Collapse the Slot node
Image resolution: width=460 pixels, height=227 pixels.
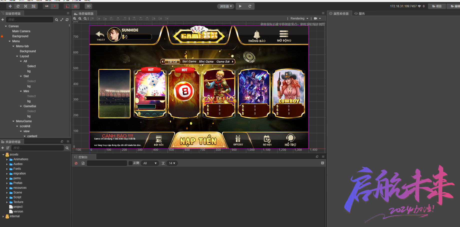point(21,76)
